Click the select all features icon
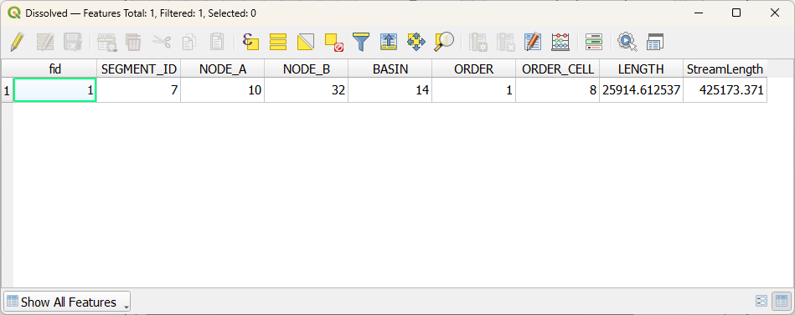 [278, 42]
